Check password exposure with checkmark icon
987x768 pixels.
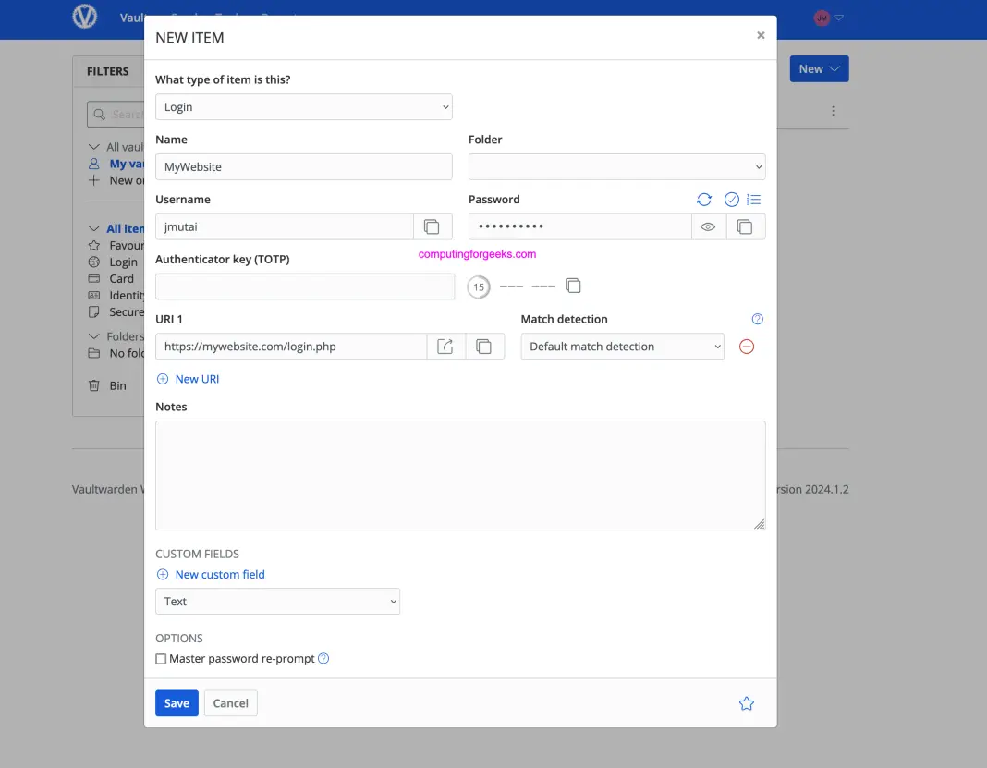click(730, 200)
